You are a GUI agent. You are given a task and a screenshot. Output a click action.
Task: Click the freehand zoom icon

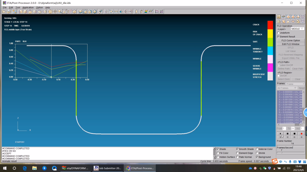coord(69,11)
